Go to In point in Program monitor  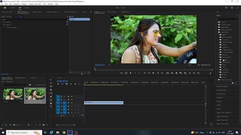click(145, 73)
